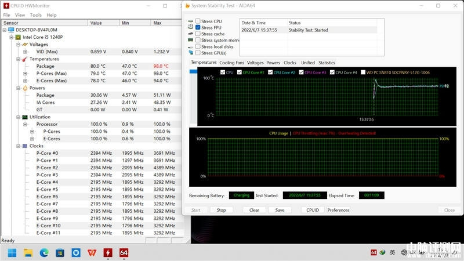Click the AIDA64 flame icon in title bar
Screen dimensions: 464x261
click(187, 6)
